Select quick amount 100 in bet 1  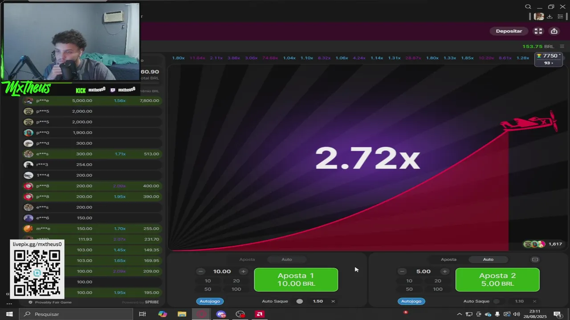point(236,289)
